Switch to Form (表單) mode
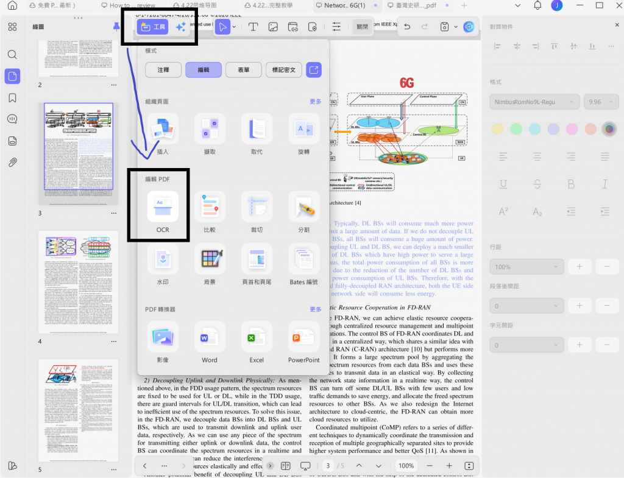This screenshot has height=478, width=624. (244, 70)
